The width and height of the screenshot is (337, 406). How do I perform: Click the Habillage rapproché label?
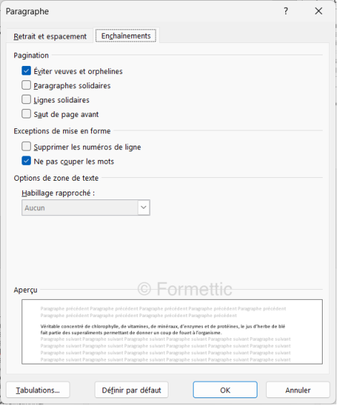[x=58, y=193]
